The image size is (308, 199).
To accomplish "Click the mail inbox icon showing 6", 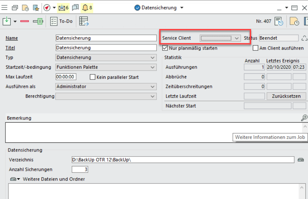I will tap(63, 7).
